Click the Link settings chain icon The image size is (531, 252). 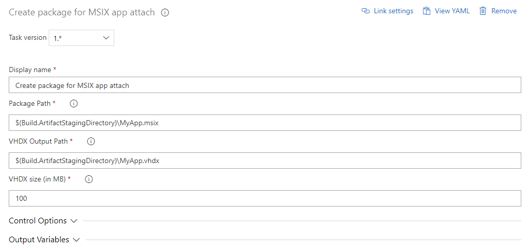pos(365,11)
